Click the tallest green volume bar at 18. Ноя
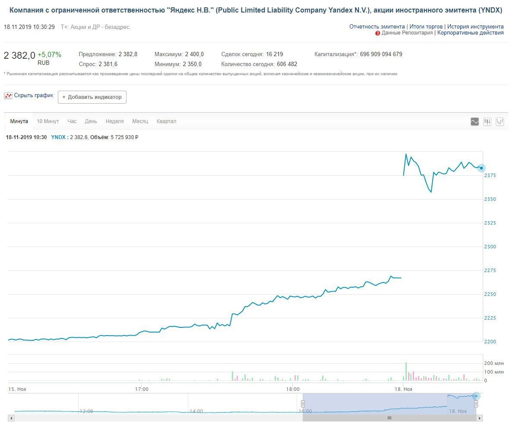This screenshot has width=513, height=431. coord(406,371)
